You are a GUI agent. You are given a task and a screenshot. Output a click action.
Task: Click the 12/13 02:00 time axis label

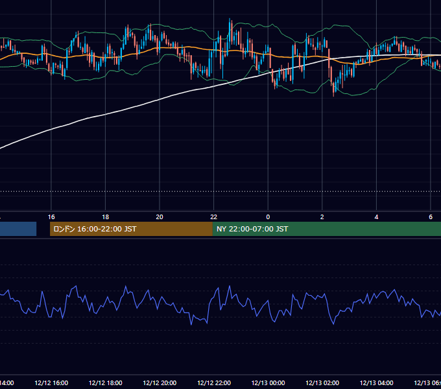[322, 383]
